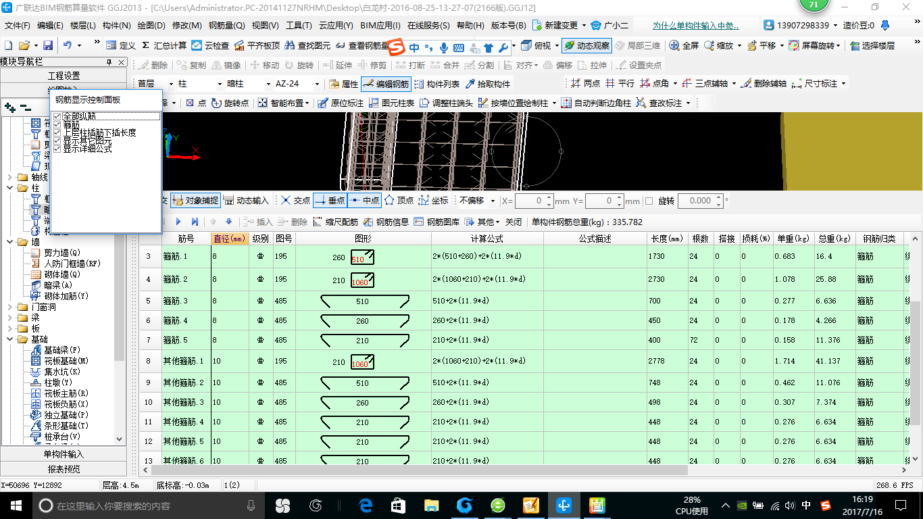The height and width of the screenshot is (519, 923).
Task: Click 平齐板顶 tool
Action: pos(257,46)
